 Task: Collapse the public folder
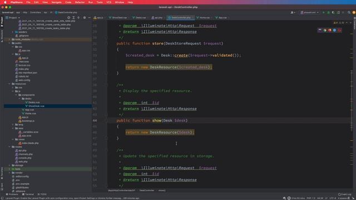point(9,43)
